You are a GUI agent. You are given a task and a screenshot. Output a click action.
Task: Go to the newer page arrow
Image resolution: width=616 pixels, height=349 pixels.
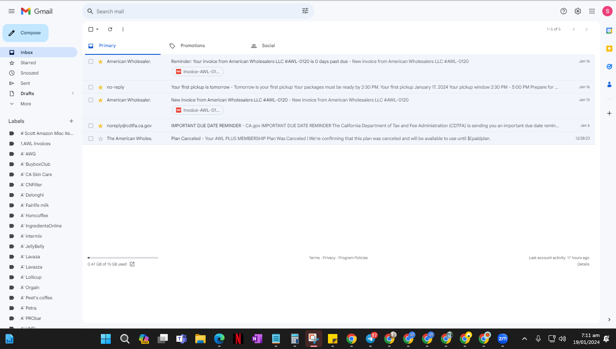tap(574, 29)
